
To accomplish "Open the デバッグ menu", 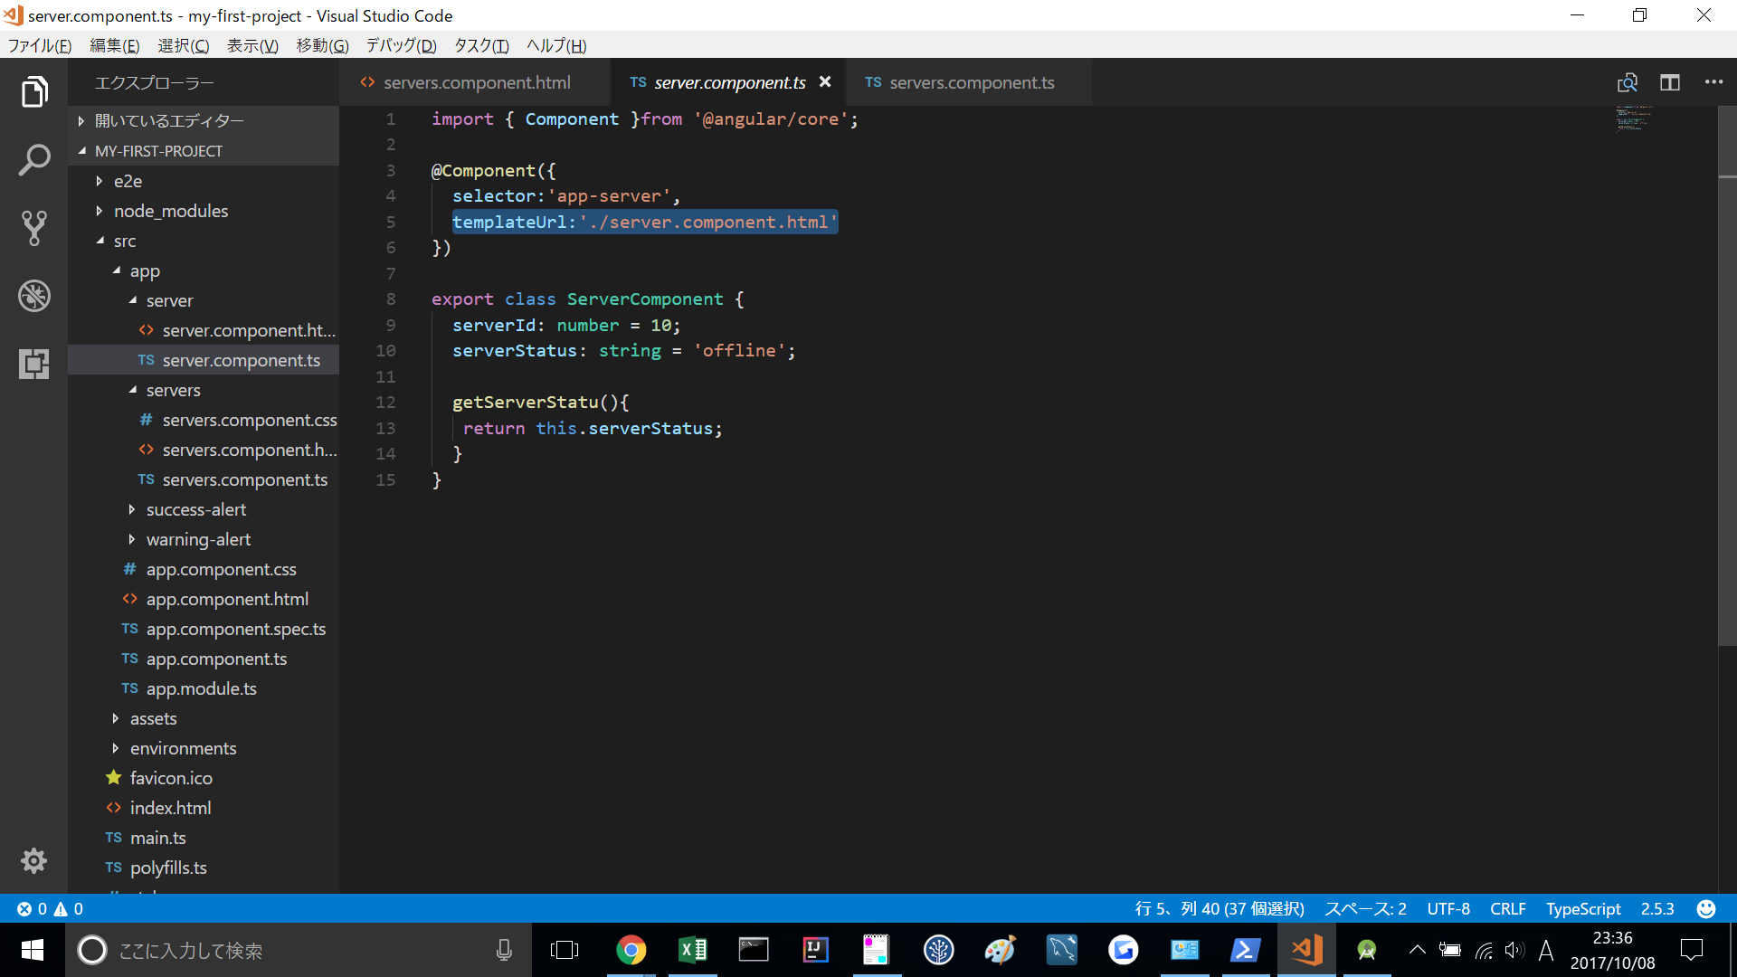I will tap(401, 45).
